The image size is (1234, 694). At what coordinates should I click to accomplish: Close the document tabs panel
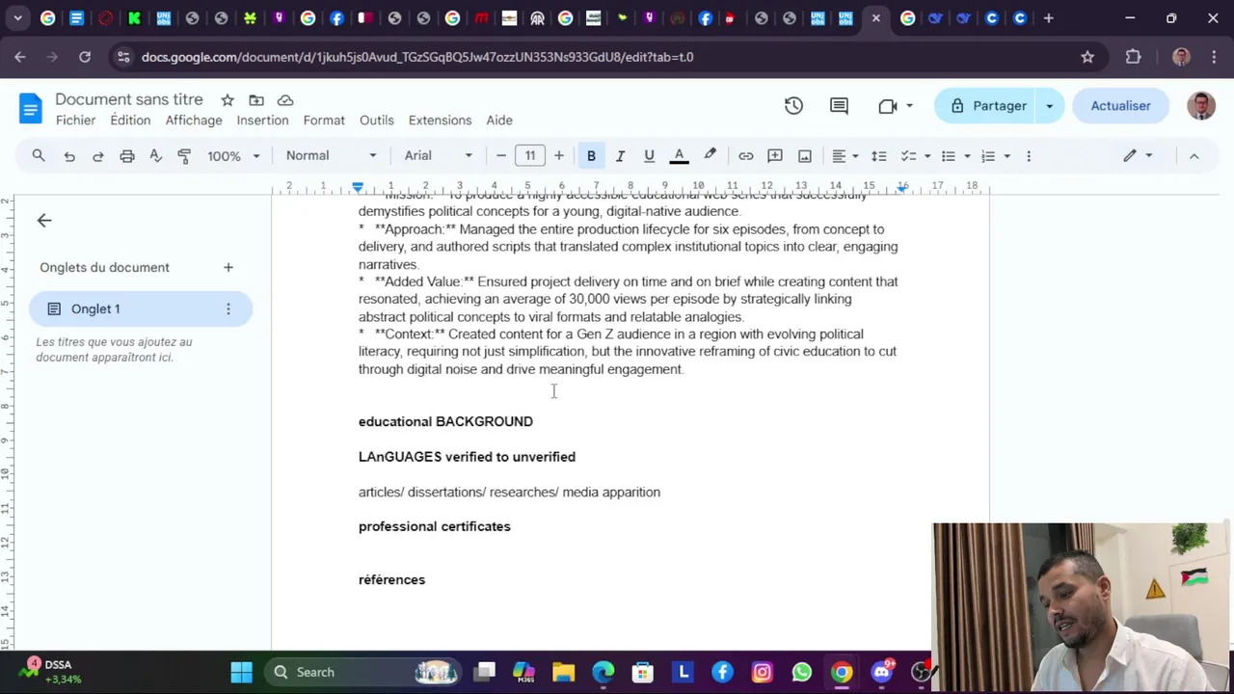pos(44,221)
